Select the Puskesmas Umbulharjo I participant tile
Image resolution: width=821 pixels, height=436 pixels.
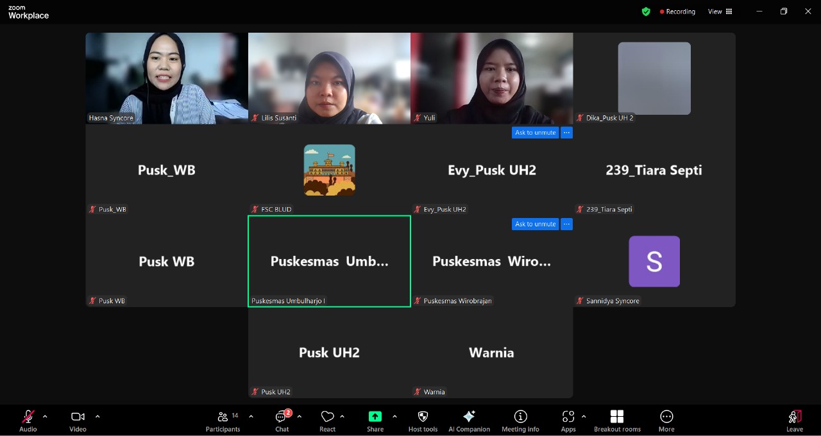[x=329, y=261]
